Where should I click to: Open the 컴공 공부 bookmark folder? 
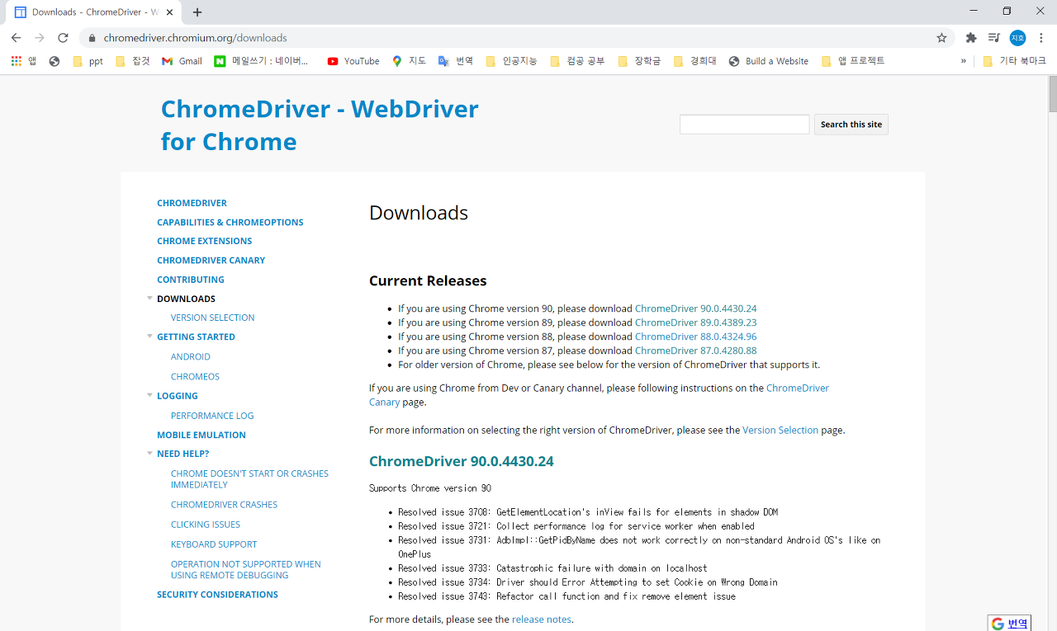pos(577,61)
